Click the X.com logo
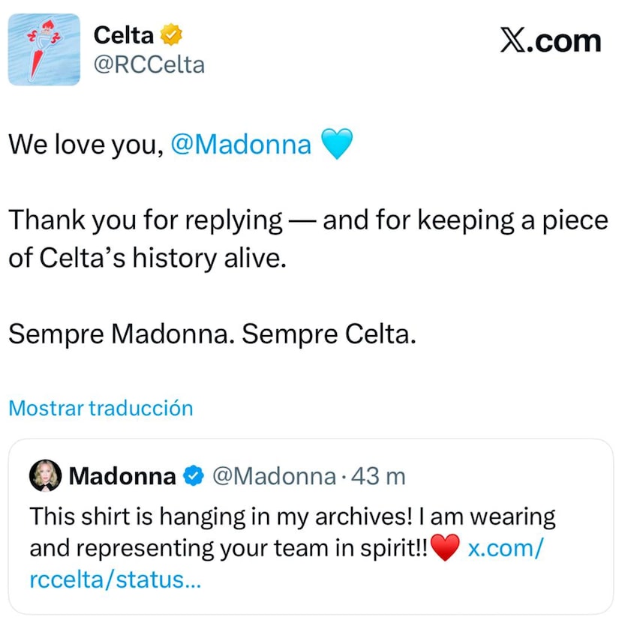 click(550, 40)
